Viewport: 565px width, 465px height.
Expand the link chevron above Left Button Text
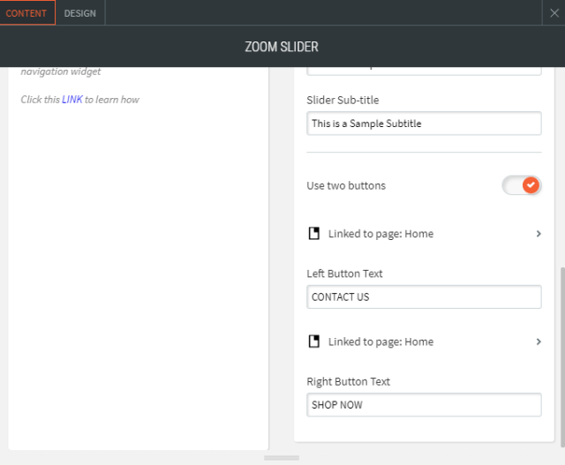point(539,234)
